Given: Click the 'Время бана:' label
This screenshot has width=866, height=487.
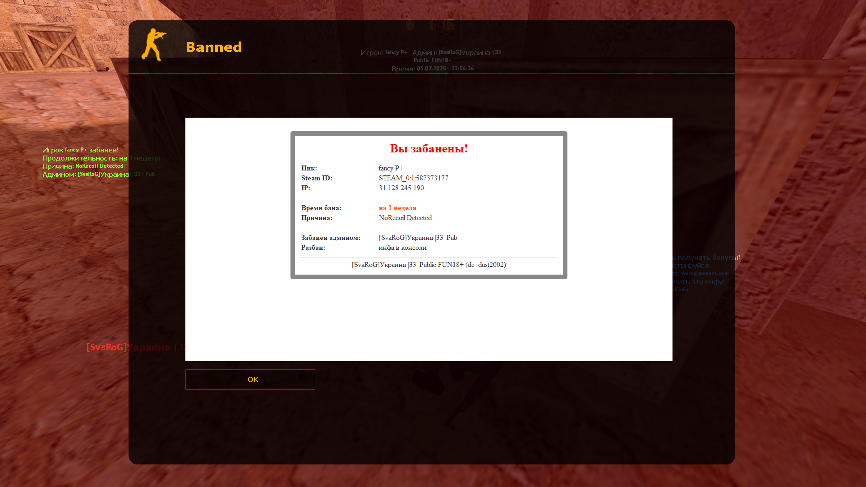Looking at the screenshot, I should pos(321,208).
